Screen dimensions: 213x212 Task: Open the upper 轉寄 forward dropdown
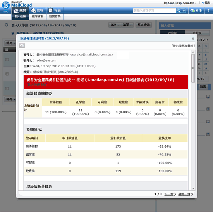click(10, 43)
